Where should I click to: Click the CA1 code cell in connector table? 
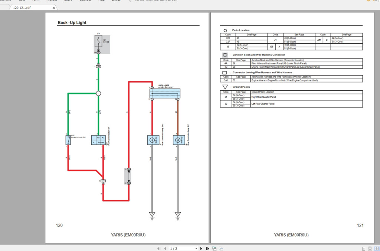pyautogui.click(x=226, y=80)
